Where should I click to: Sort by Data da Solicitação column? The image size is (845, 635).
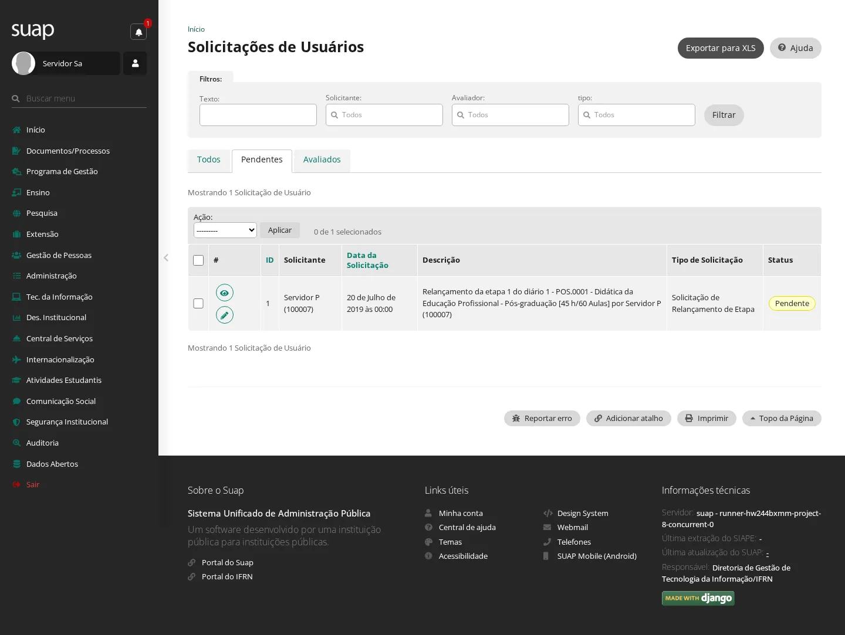[367, 260]
